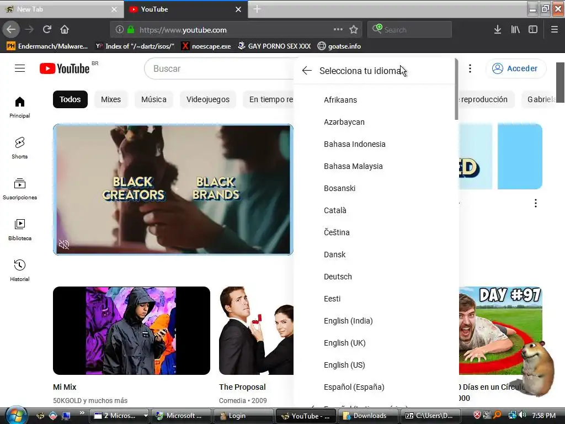Expand the 2 Micros... taskbar group arrow
This screenshot has width=565, height=424.
pyautogui.click(x=146, y=416)
